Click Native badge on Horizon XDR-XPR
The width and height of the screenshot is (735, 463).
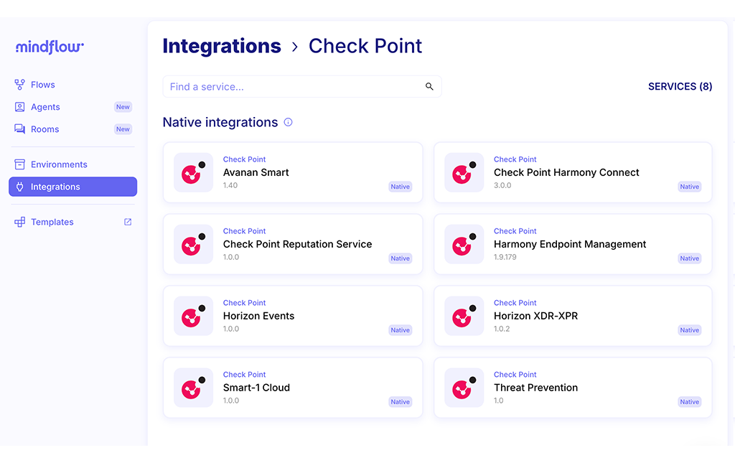point(690,330)
